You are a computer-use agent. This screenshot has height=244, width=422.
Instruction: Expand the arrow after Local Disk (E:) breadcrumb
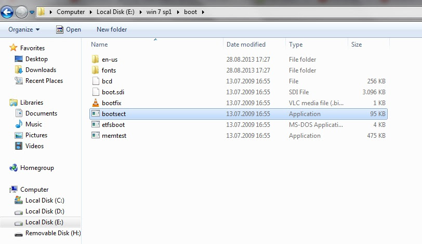(140, 12)
